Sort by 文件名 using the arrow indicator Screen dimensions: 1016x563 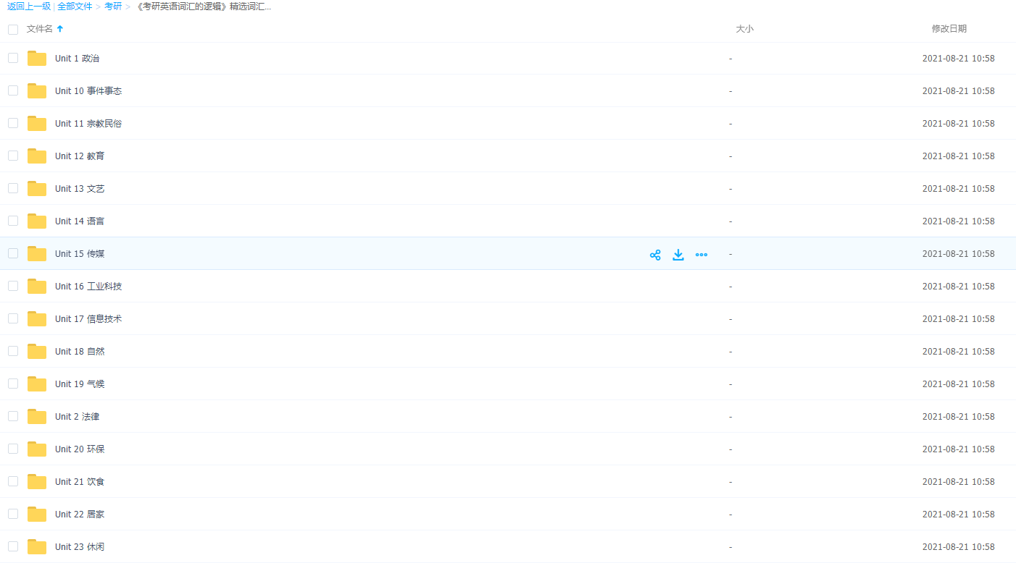tap(60, 29)
